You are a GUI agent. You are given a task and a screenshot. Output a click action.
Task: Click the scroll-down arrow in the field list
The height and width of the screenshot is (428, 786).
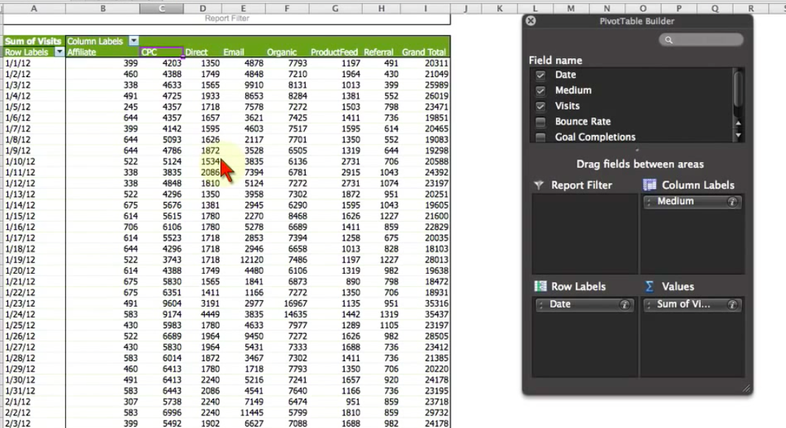pyautogui.click(x=739, y=135)
